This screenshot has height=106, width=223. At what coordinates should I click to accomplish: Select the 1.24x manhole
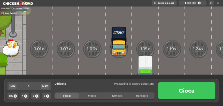[x=198, y=49]
